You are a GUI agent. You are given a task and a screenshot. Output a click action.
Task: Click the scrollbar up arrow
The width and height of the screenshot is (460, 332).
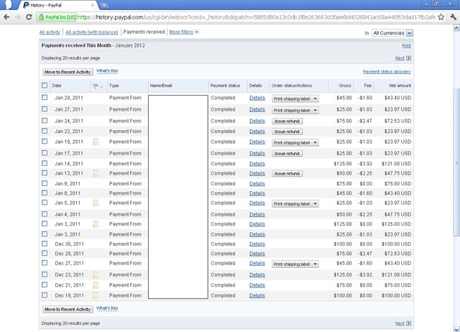pos(456,28)
